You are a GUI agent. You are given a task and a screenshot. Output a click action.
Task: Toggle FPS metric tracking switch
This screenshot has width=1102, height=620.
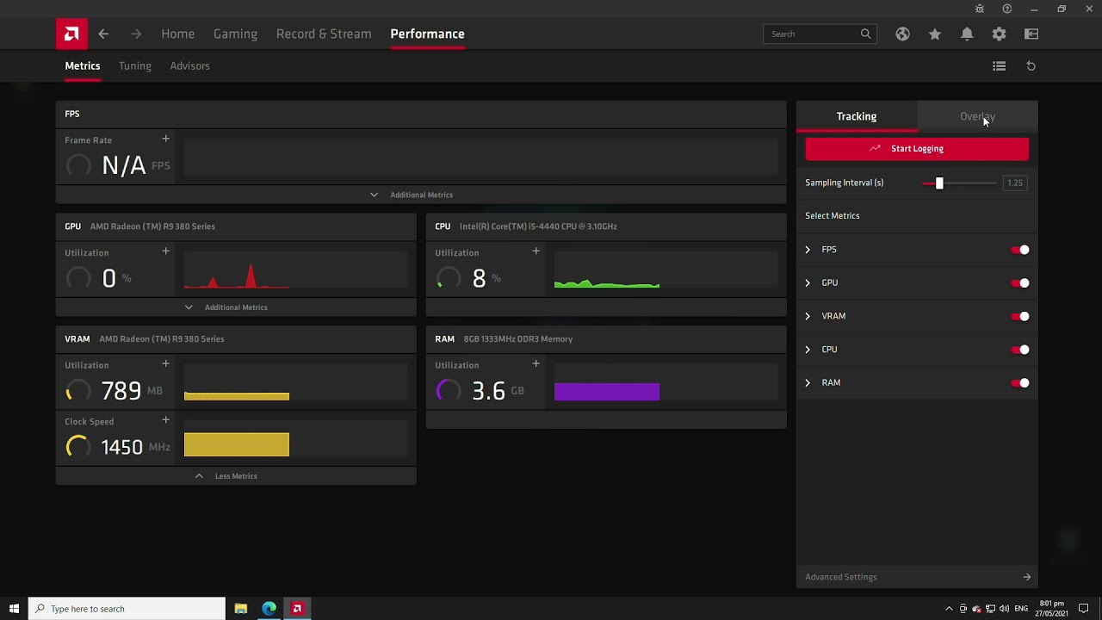[1020, 250]
